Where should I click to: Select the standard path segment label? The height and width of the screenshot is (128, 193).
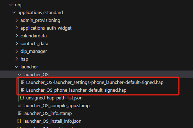click(x=54, y=13)
